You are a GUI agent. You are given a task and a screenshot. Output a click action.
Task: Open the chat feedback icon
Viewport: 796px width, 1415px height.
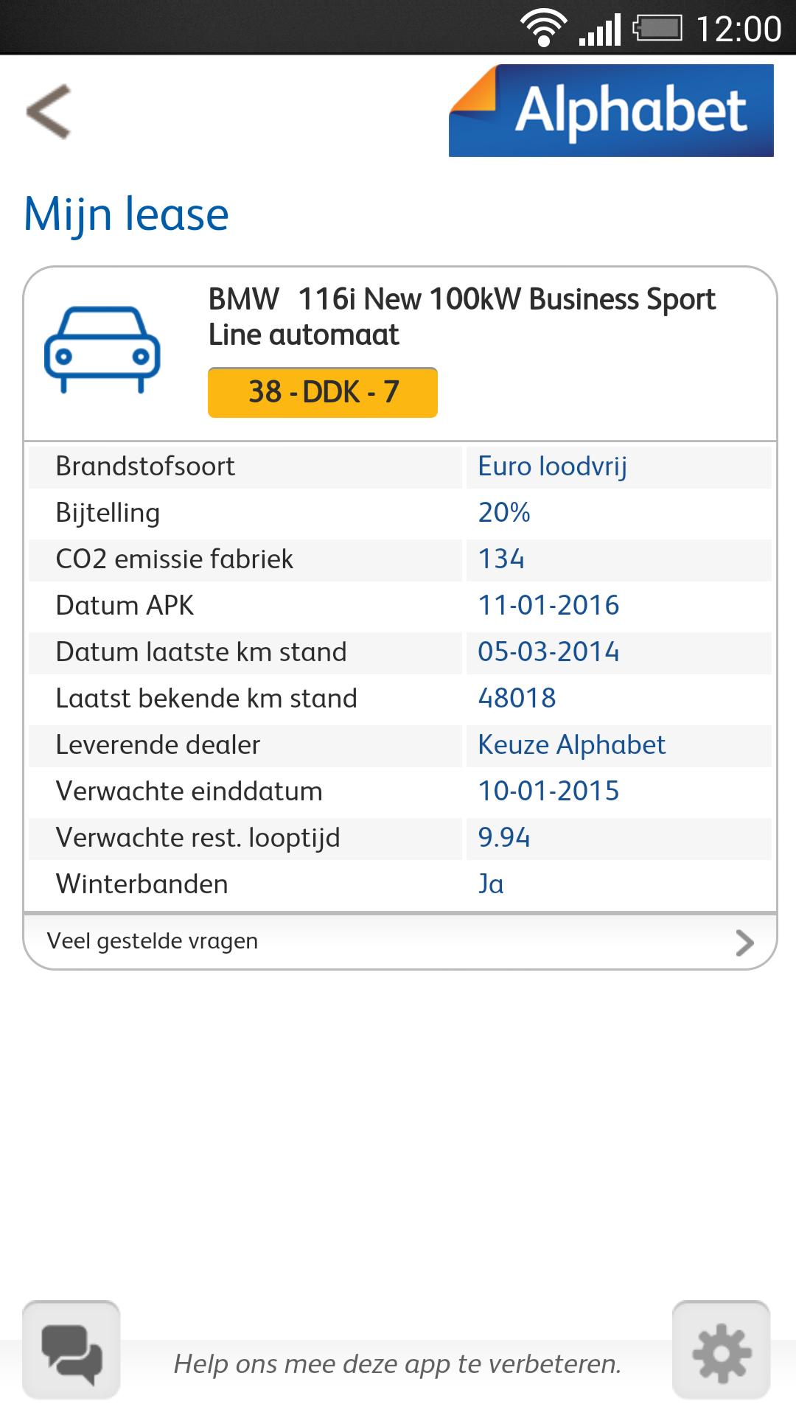tap(71, 1350)
